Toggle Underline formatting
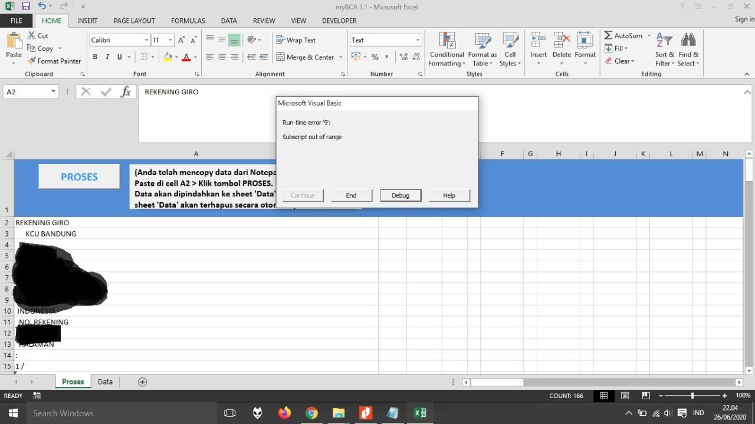Screen dimensions: 755x424 coord(120,57)
